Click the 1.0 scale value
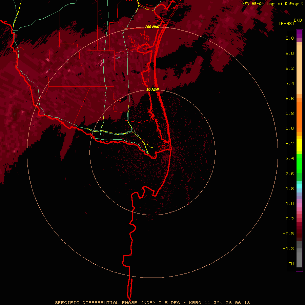This screenshot has width=305, height=305. tap(290, 204)
